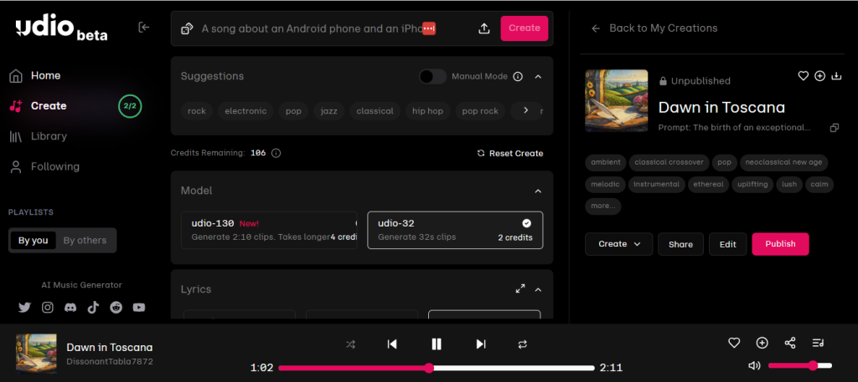Open the queue list icon in player
Screen dimensions: 858x382
[x=818, y=343]
